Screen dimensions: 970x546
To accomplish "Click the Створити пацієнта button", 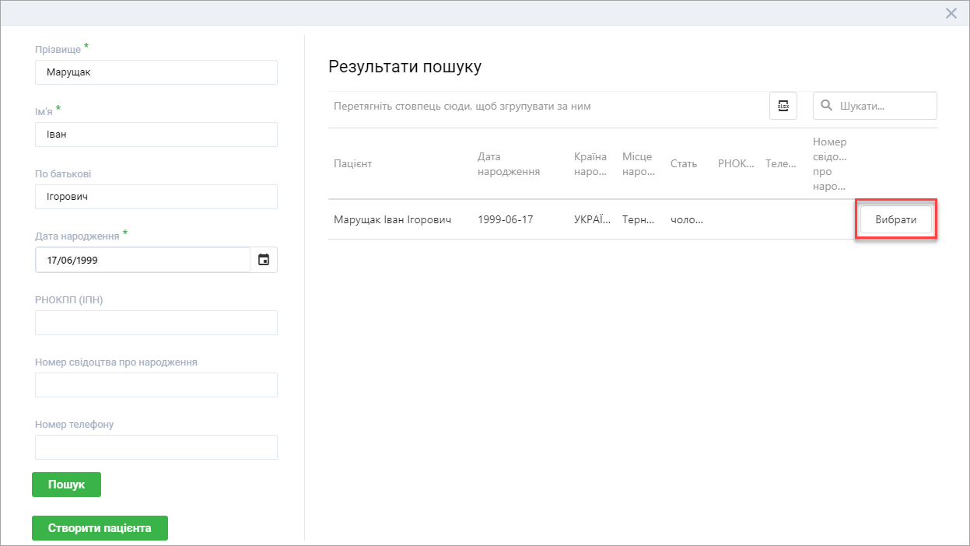I will (100, 527).
